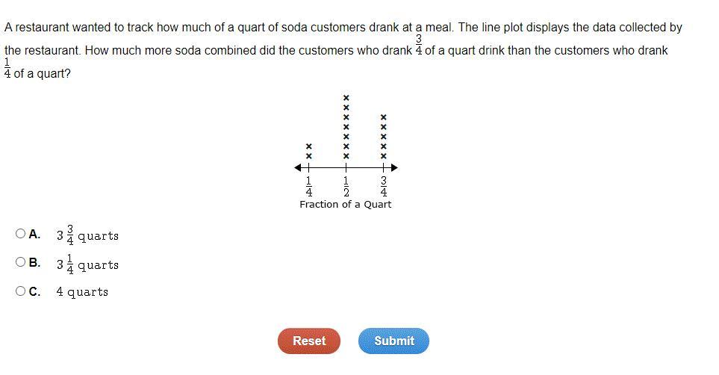Click the upper X above 1/4
719x375 pixels.
(x=309, y=146)
